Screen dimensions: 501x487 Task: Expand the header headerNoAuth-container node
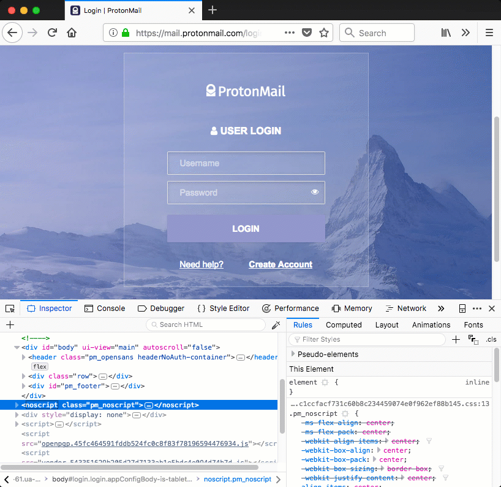click(x=23, y=357)
